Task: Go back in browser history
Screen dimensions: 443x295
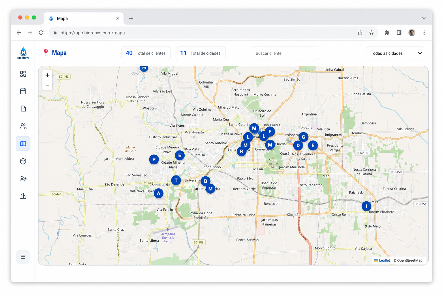Action: tap(19, 33)
